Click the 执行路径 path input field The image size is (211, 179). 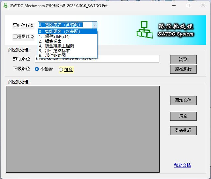(128, 59)
